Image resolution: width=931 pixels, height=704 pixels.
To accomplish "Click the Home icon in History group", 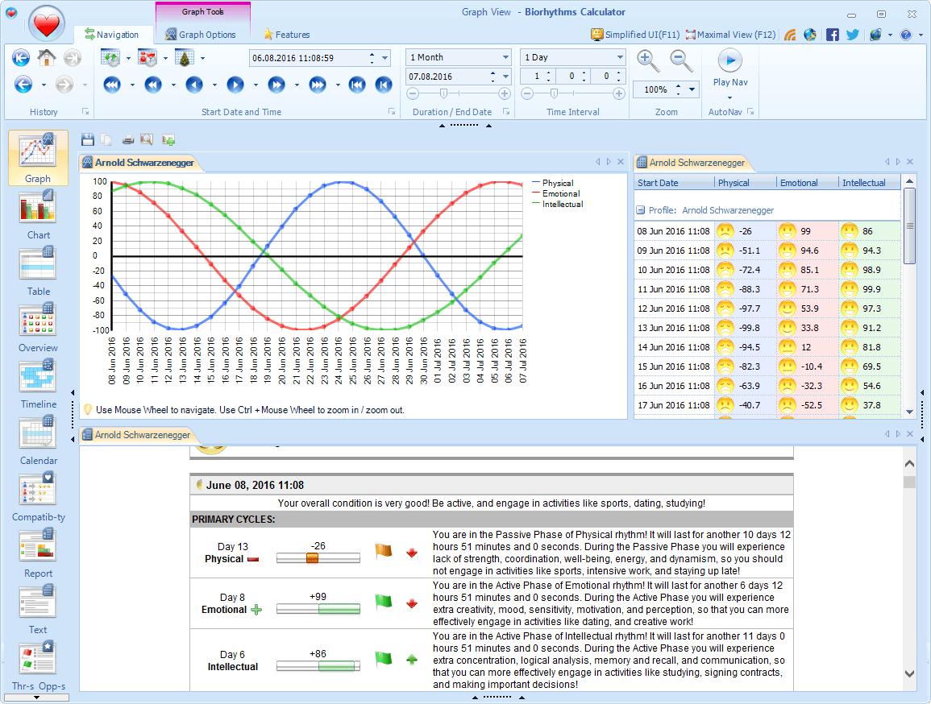I will [x=46, y=57].
